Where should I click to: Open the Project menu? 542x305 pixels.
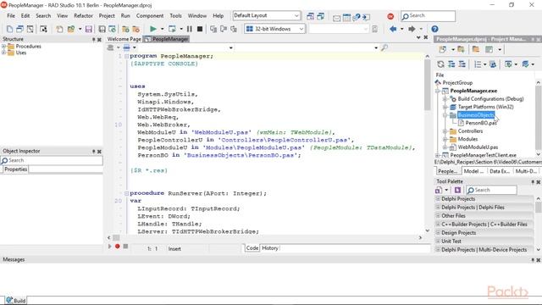click(107, 16)
